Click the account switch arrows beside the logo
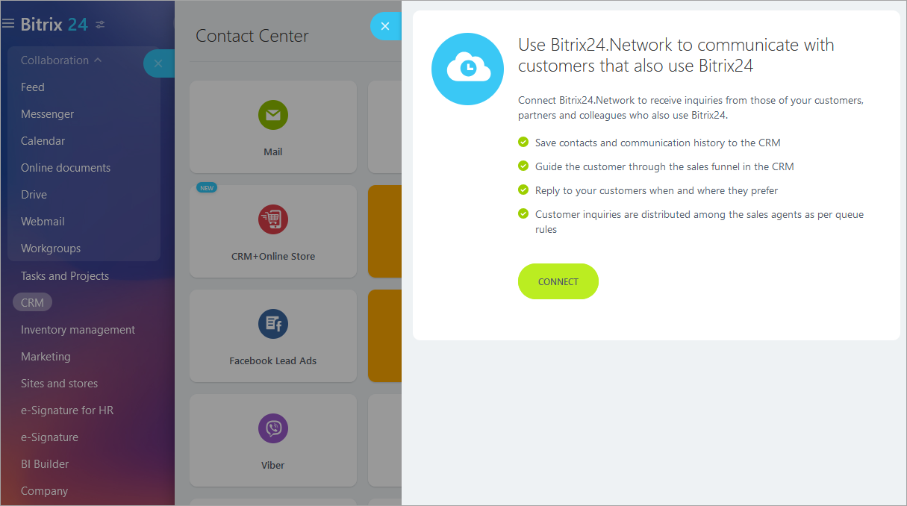This screenshot has height=506, width=907. pyautogui.click(x=98, y=24)
